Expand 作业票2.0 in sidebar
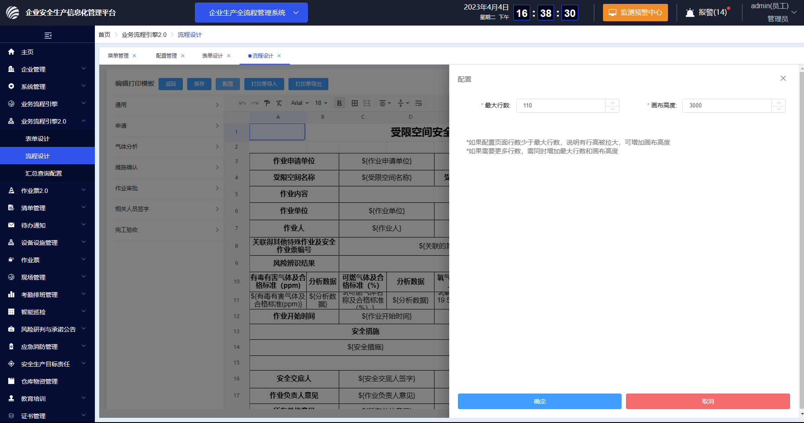 (47, 190)
